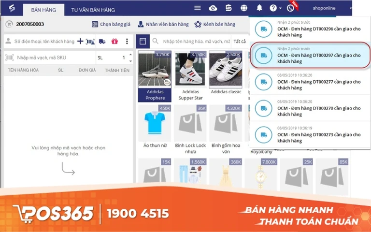Viewport: 371px width, 232px height.
Task: Switch to TƯ VẤN BÁN HÀNG tab
Action: click(93, 10)
